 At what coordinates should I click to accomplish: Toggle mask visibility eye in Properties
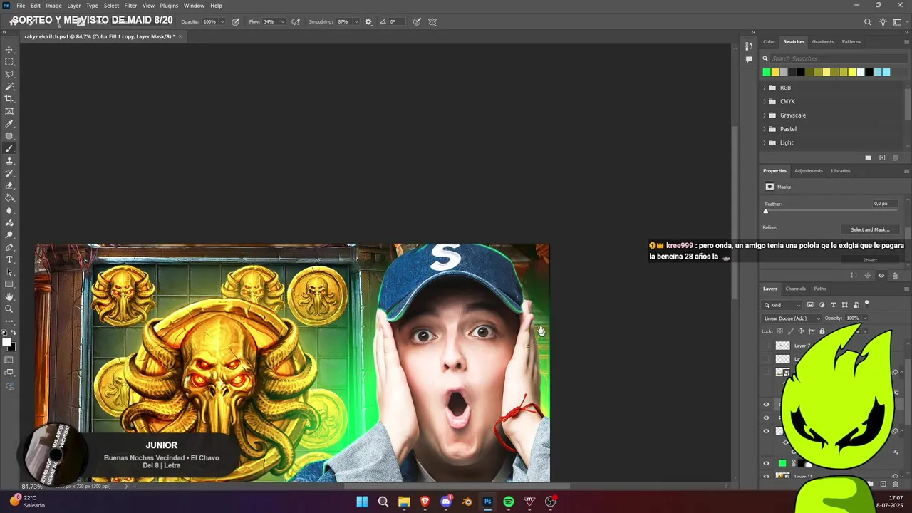coord(881,276)
